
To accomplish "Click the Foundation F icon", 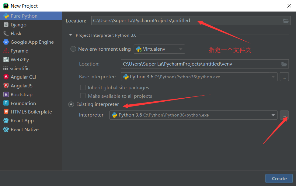I will pos(6,103).
